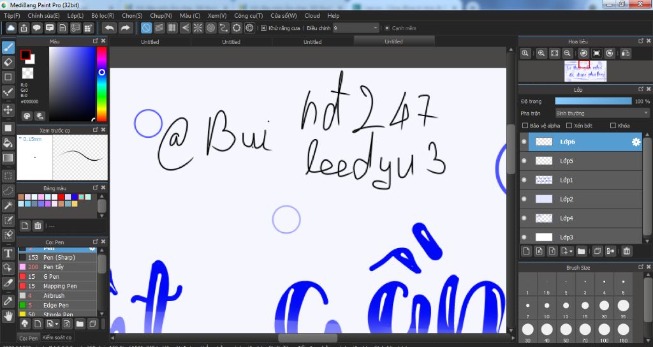The height and width of the screenshot is (347, 653).
Task: Turn snap off with crossed-circle icon
Action: (146, 28)
